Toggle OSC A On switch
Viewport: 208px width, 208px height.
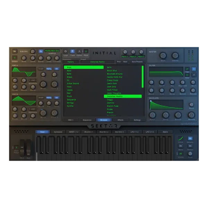[x=57, y=69]
